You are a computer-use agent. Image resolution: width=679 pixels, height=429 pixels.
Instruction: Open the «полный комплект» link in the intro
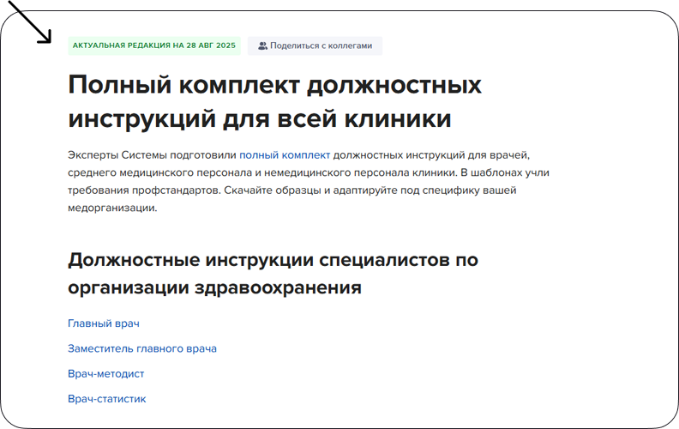coord(284,154)
